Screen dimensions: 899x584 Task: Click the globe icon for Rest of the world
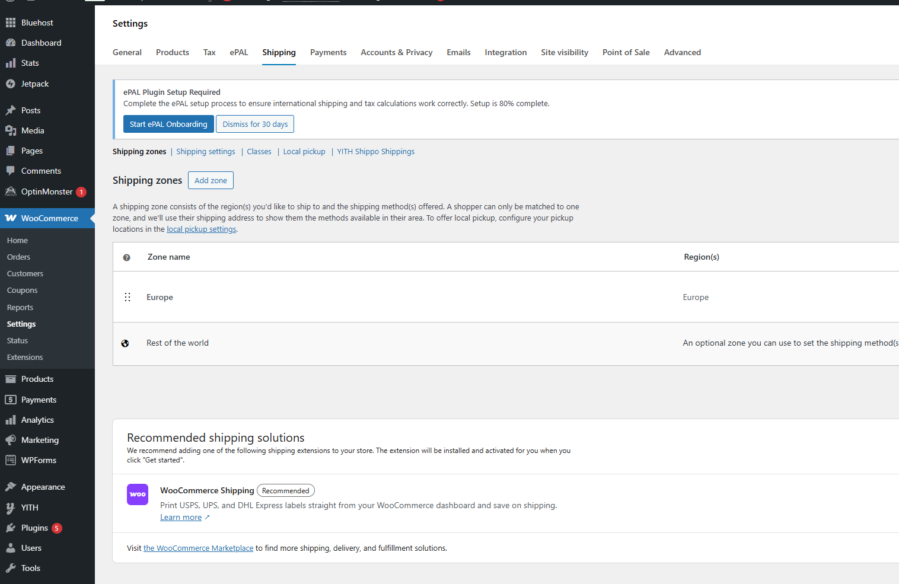pos(125,343)
